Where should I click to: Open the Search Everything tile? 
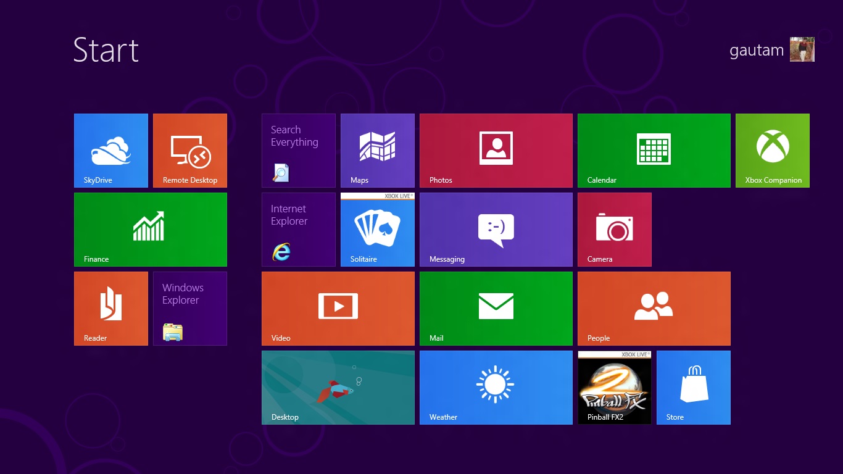pyautogui.click(x=299, y=151)
